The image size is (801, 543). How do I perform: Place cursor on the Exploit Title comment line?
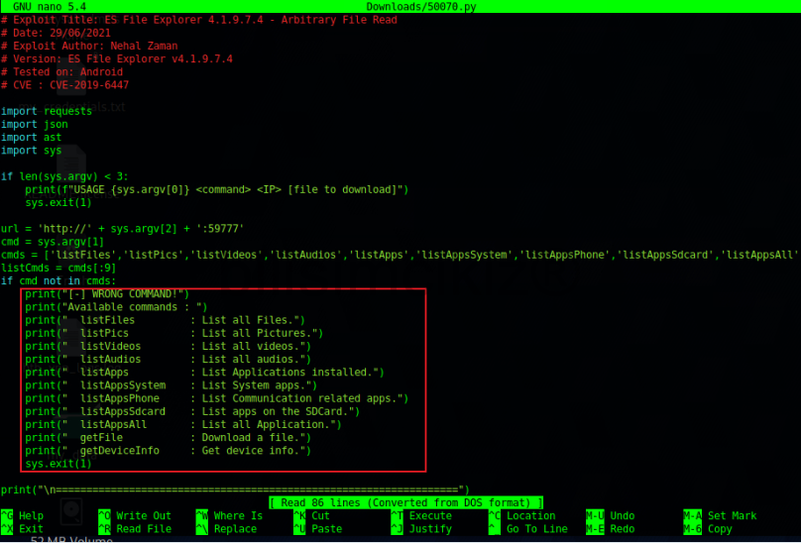tap(199, 20)
